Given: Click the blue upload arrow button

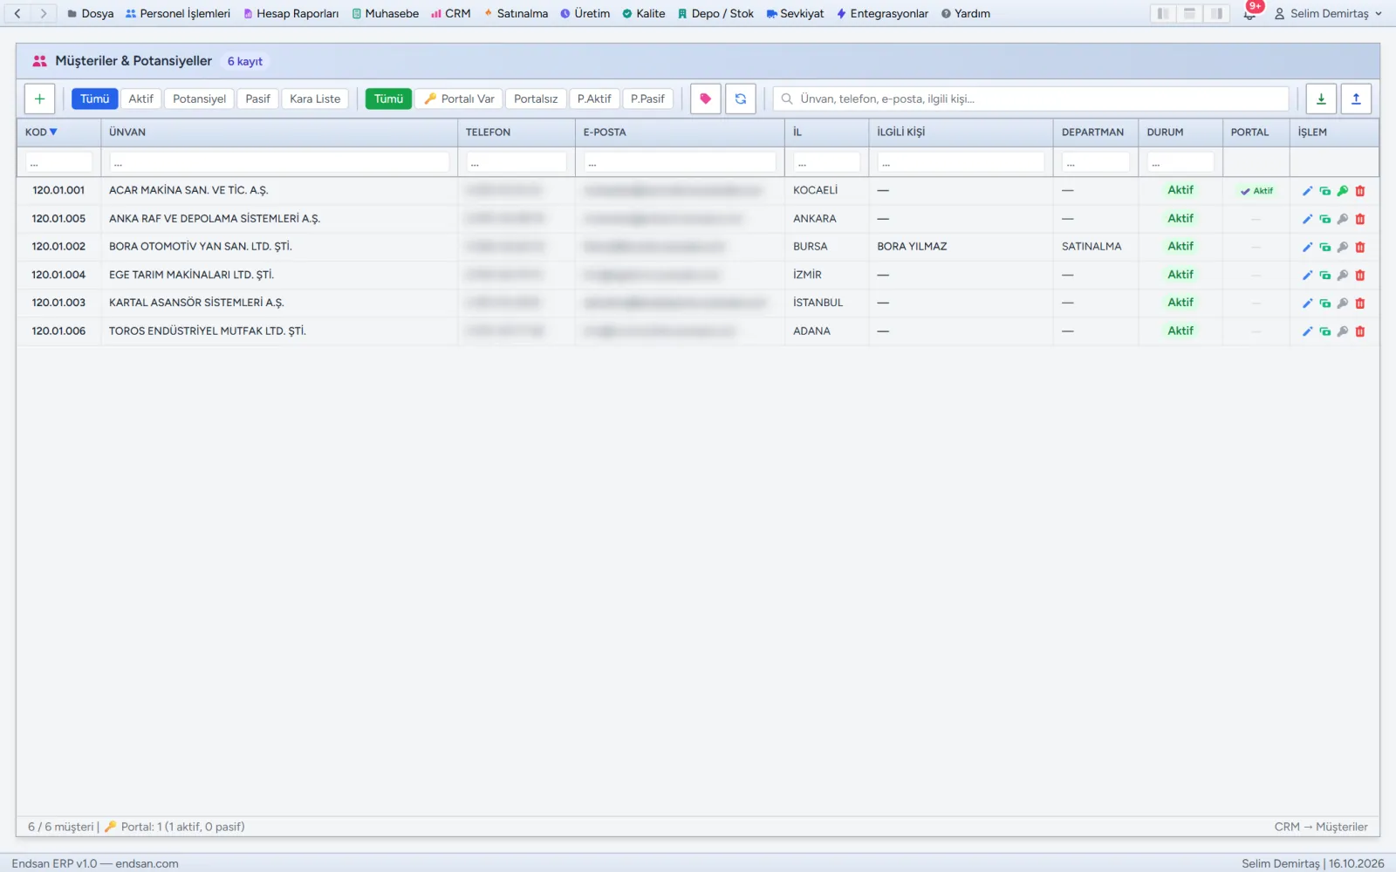Looking at the screenshot, I should [1356, 99].
